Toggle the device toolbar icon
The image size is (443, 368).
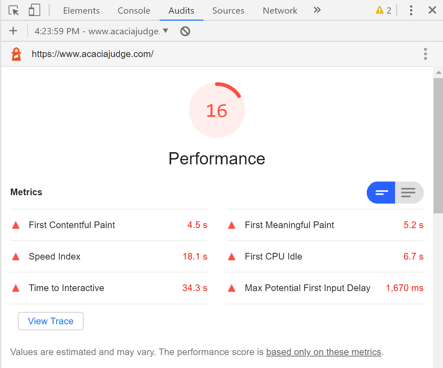[x=34, y=10]
